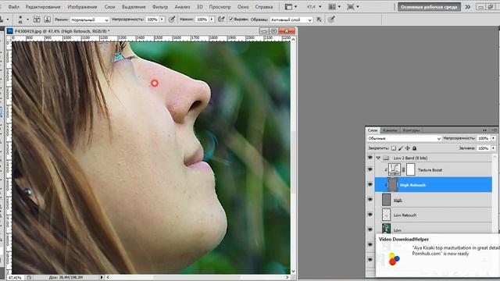Screen dimensions: 500x281
Task: Toggle tablet pressure for size icon
Action: [x=331, y=20]
